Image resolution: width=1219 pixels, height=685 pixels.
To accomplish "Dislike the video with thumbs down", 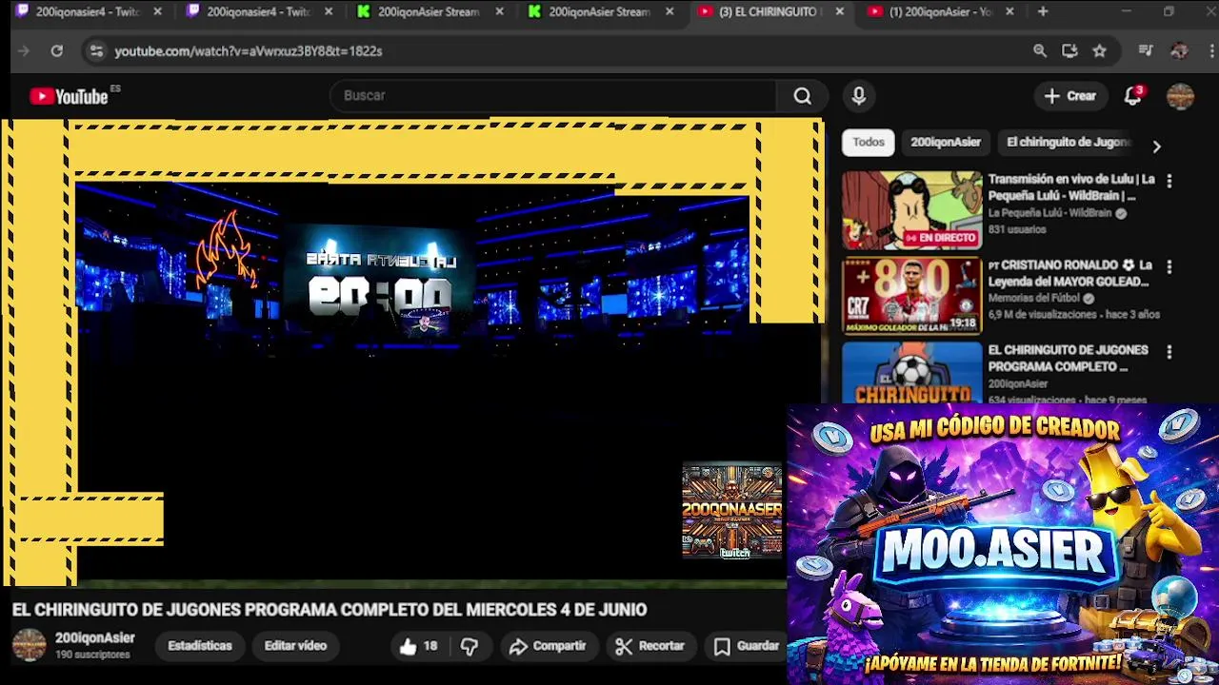I will tap(470, 646).
